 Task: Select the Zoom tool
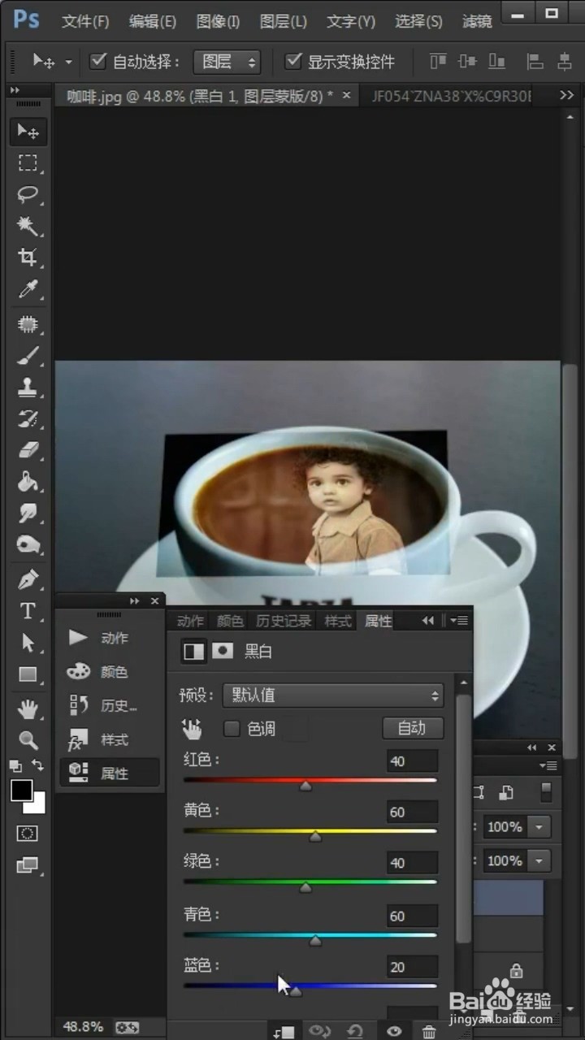pyautogui.click(x=28, y=740)
